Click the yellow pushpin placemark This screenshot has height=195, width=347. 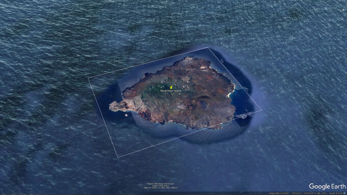pos(171,88)
